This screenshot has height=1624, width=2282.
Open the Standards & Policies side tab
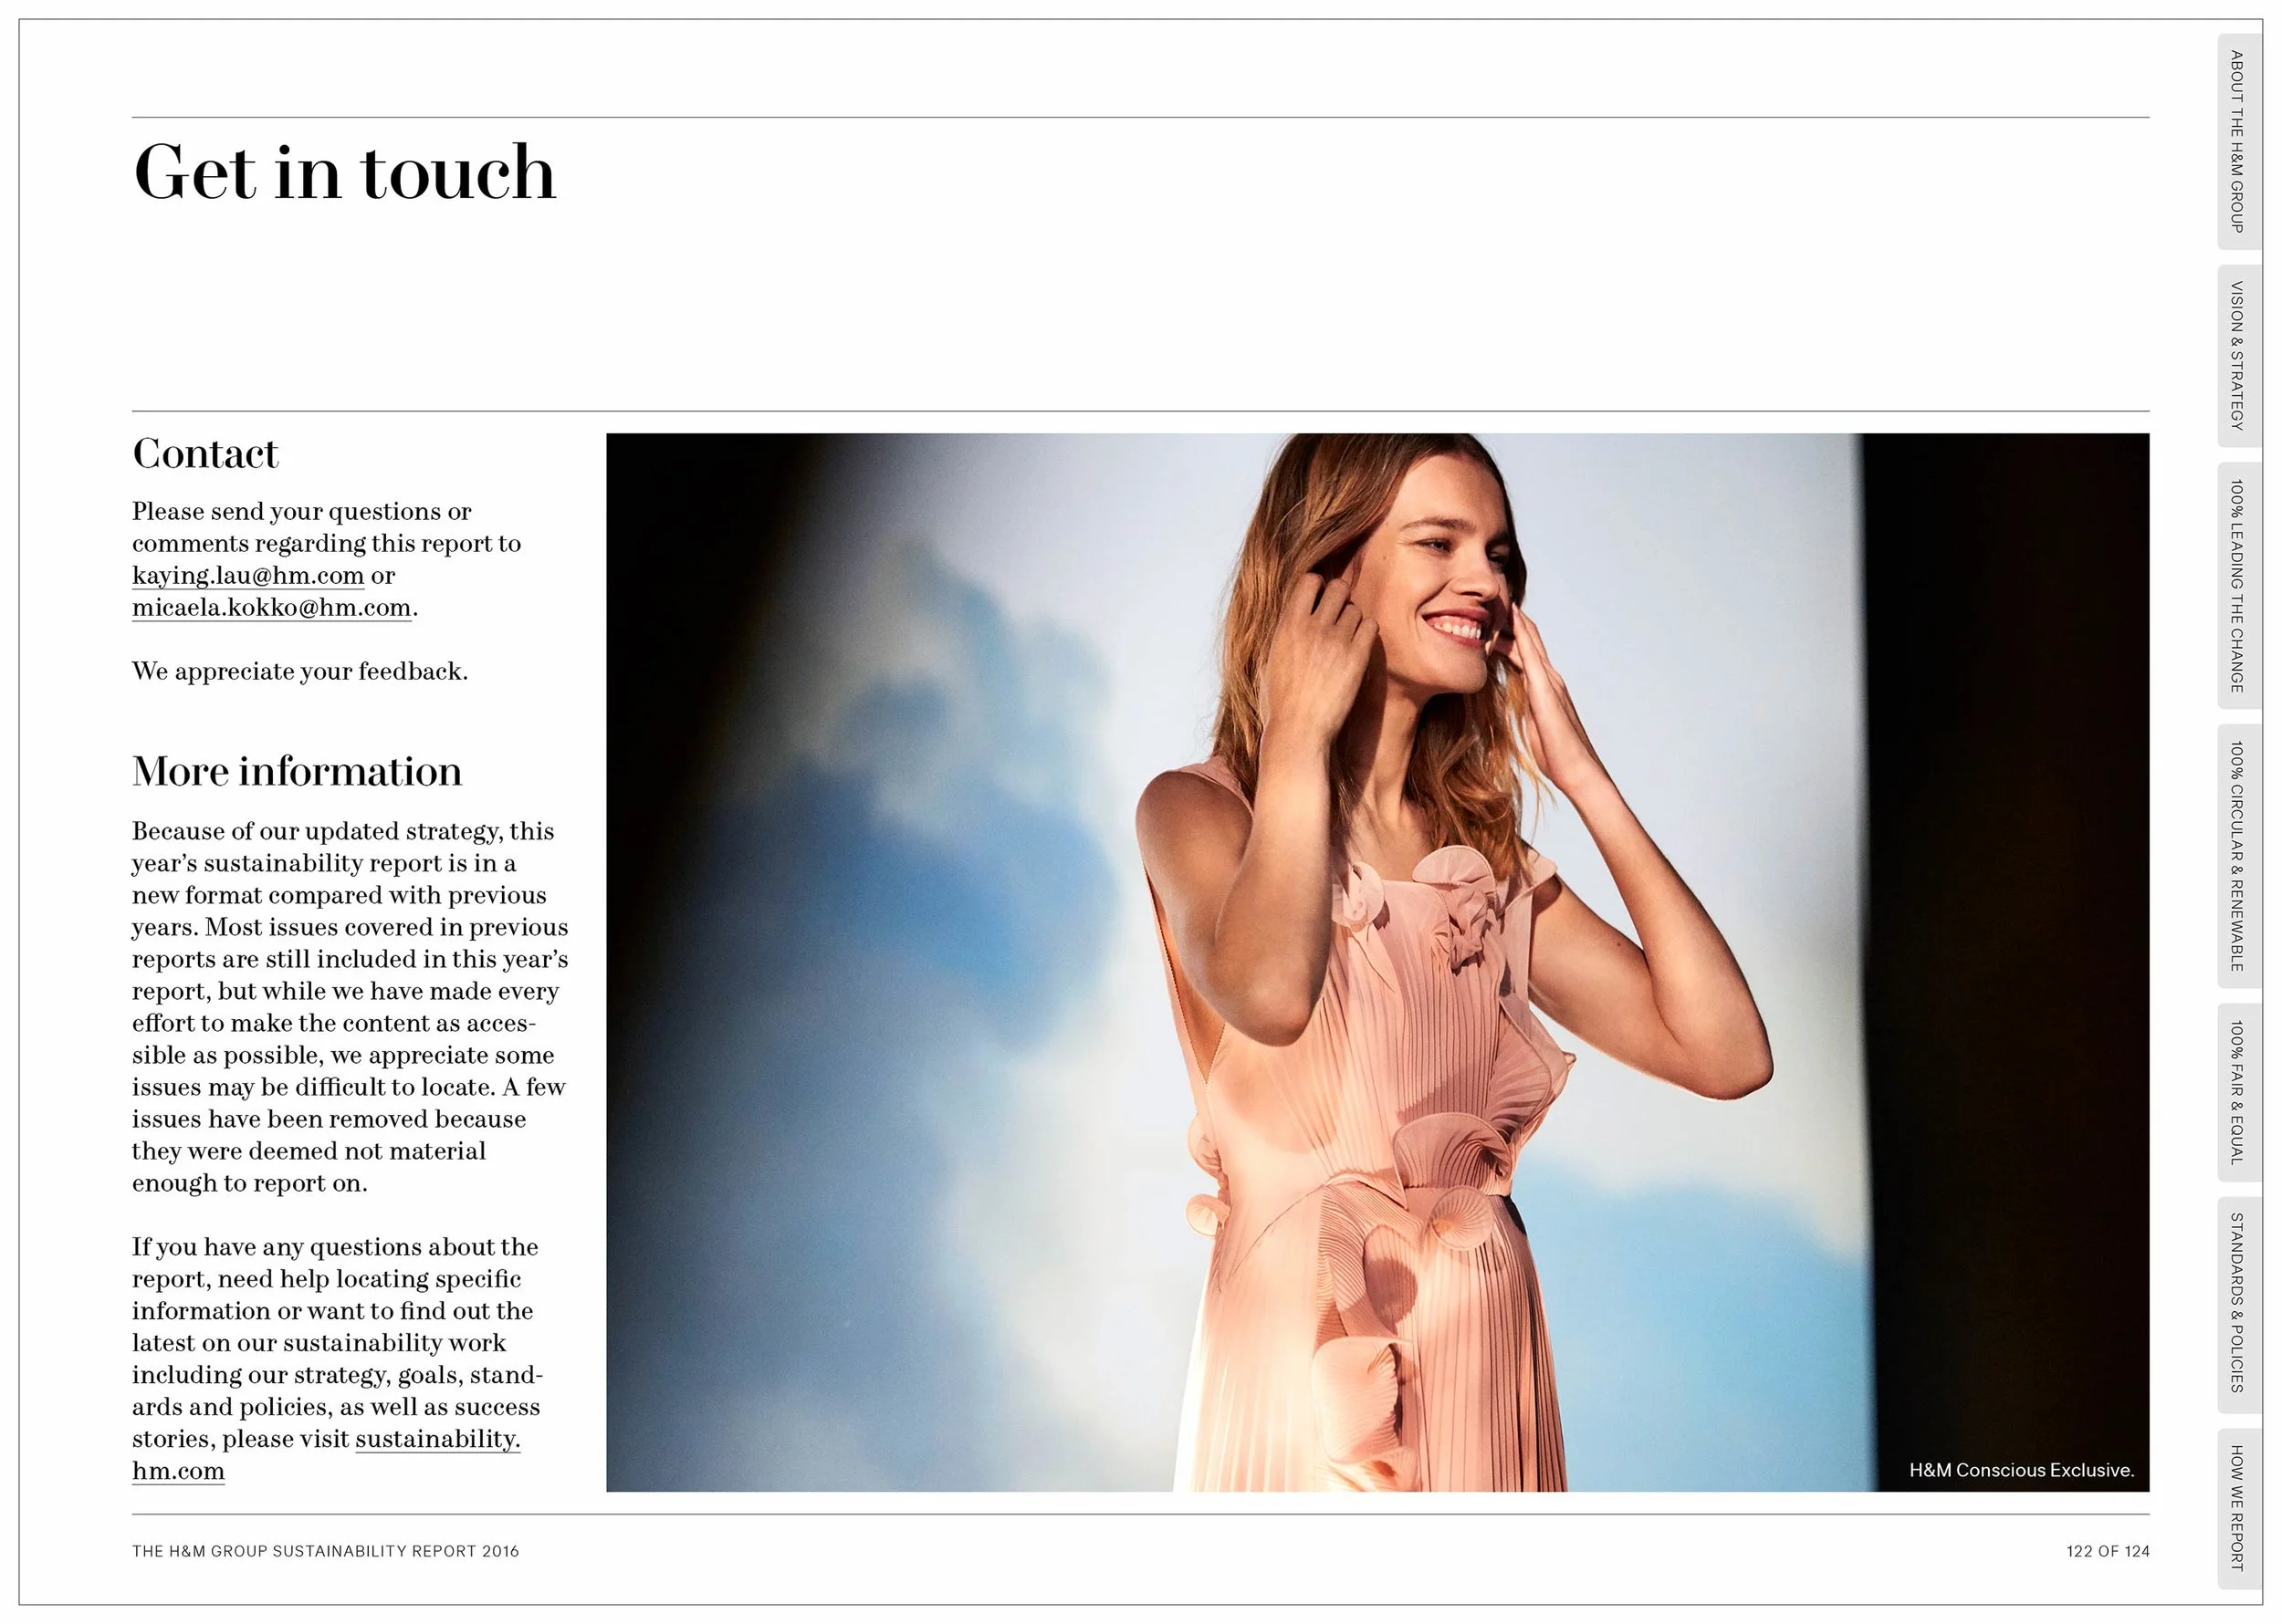coord(2236,1303)
